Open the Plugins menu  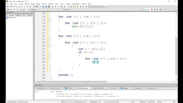point(68,4)
